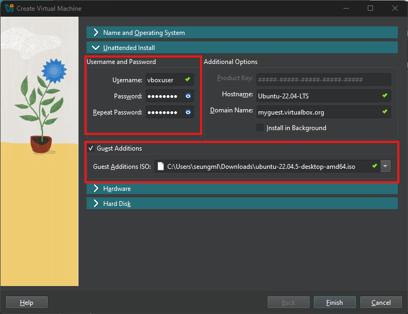Viewport: 408px width, 314px height.
Task: Collapse the Unattended Install section
Action: pyautogui.click(x=242, y=48)
